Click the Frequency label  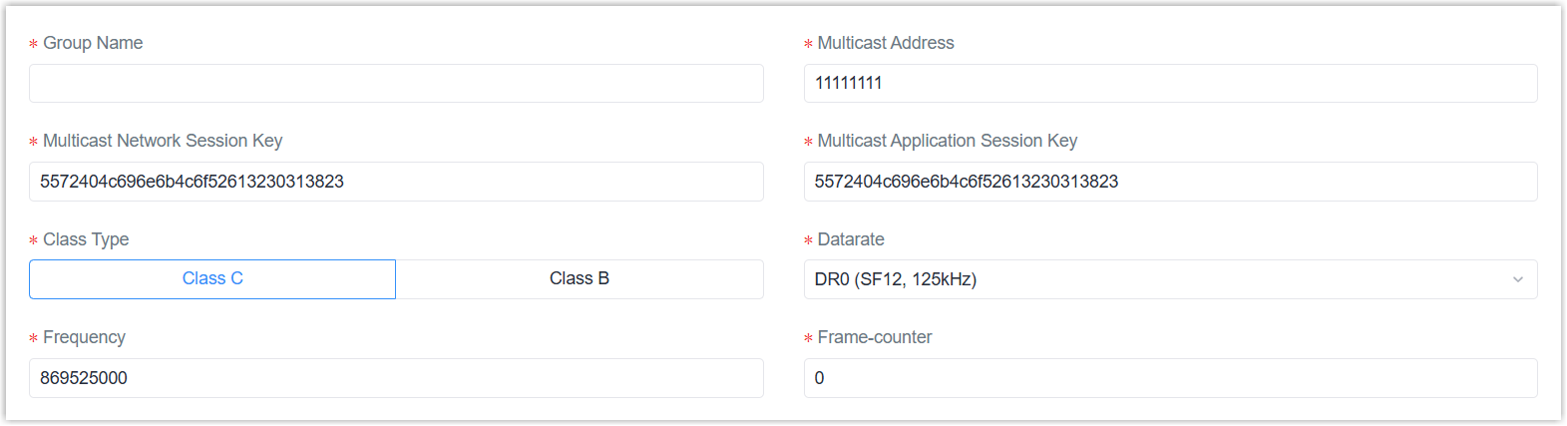[x=84, y=337]
